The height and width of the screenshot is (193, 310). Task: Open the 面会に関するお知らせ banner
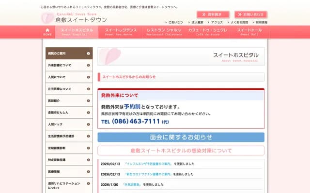point(181,137)
